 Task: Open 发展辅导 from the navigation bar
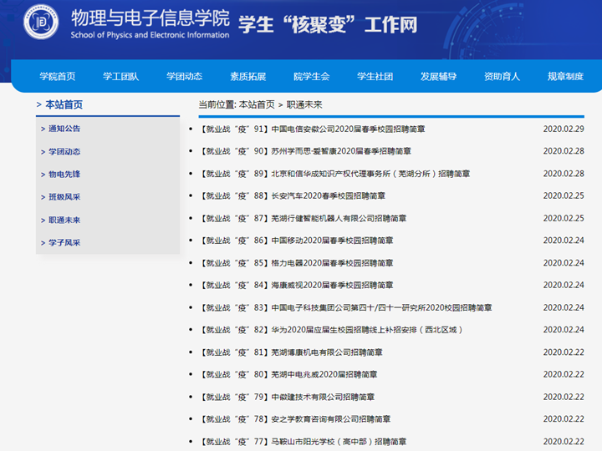438,76
